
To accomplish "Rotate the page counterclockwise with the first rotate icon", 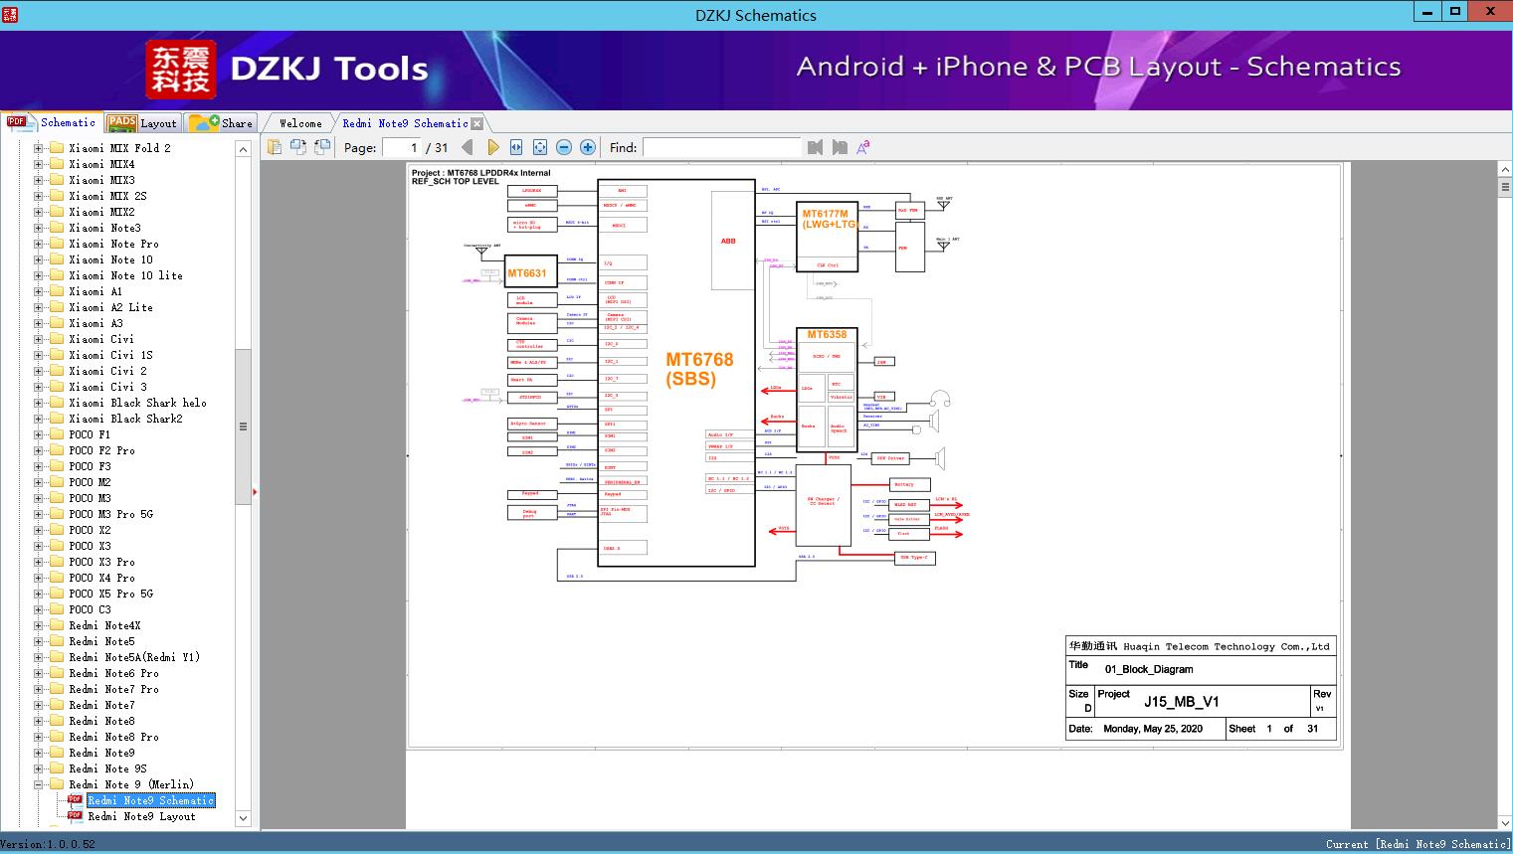I will pyautogui.click(x=297, y=147).
